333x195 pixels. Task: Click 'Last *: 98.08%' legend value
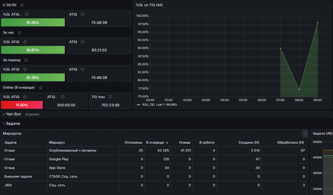(x=167, y=105)
